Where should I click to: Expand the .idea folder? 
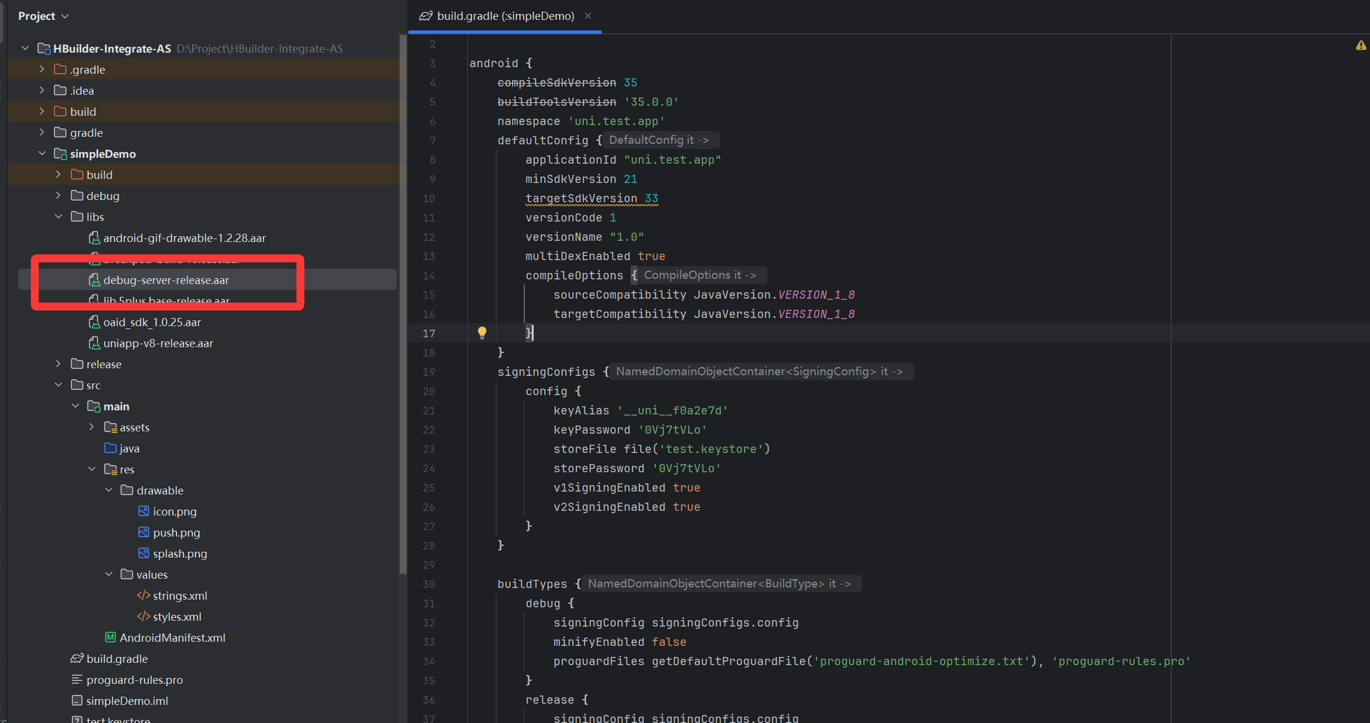(x=41, y=90)
